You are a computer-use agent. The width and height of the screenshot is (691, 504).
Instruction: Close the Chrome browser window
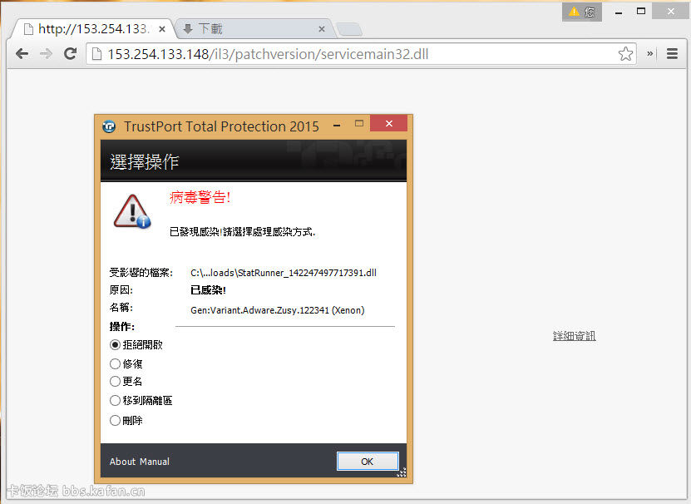[x=670, y=12]
